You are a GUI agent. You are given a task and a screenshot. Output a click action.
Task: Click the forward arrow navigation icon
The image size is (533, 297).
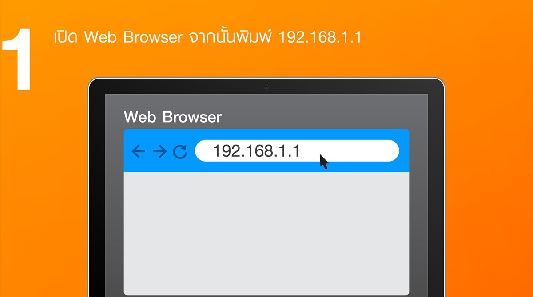160,151
